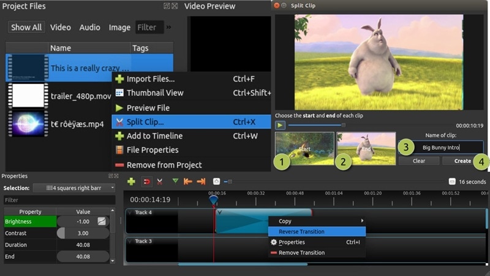Click the File Properties icon in menu

point(119,150)
